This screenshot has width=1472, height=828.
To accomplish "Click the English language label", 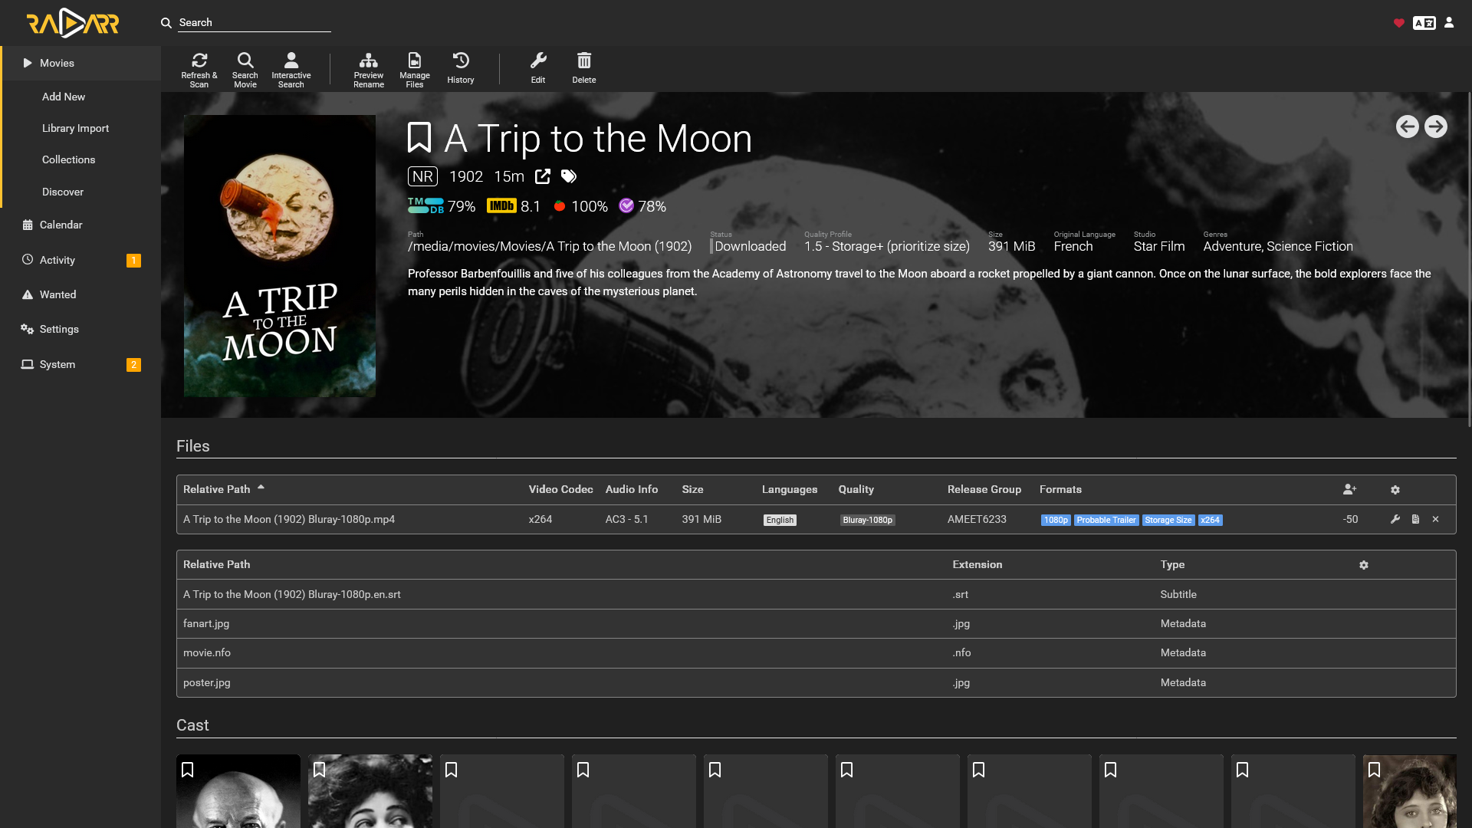I will (x=780, y=520).
